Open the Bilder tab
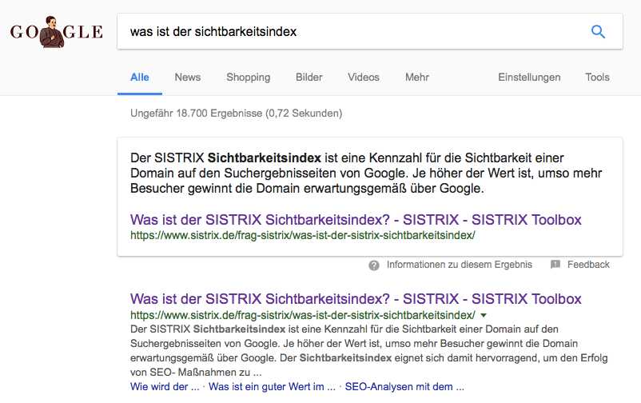 [x=309, y=78]
